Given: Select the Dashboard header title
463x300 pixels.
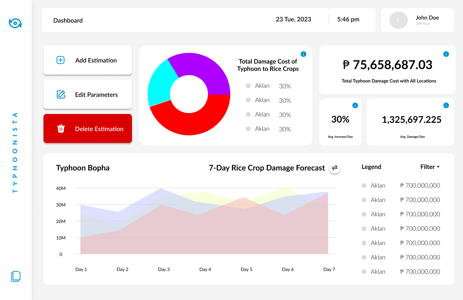Looking at the screenshot, I should pyautogui.click(x=68, y=20).
